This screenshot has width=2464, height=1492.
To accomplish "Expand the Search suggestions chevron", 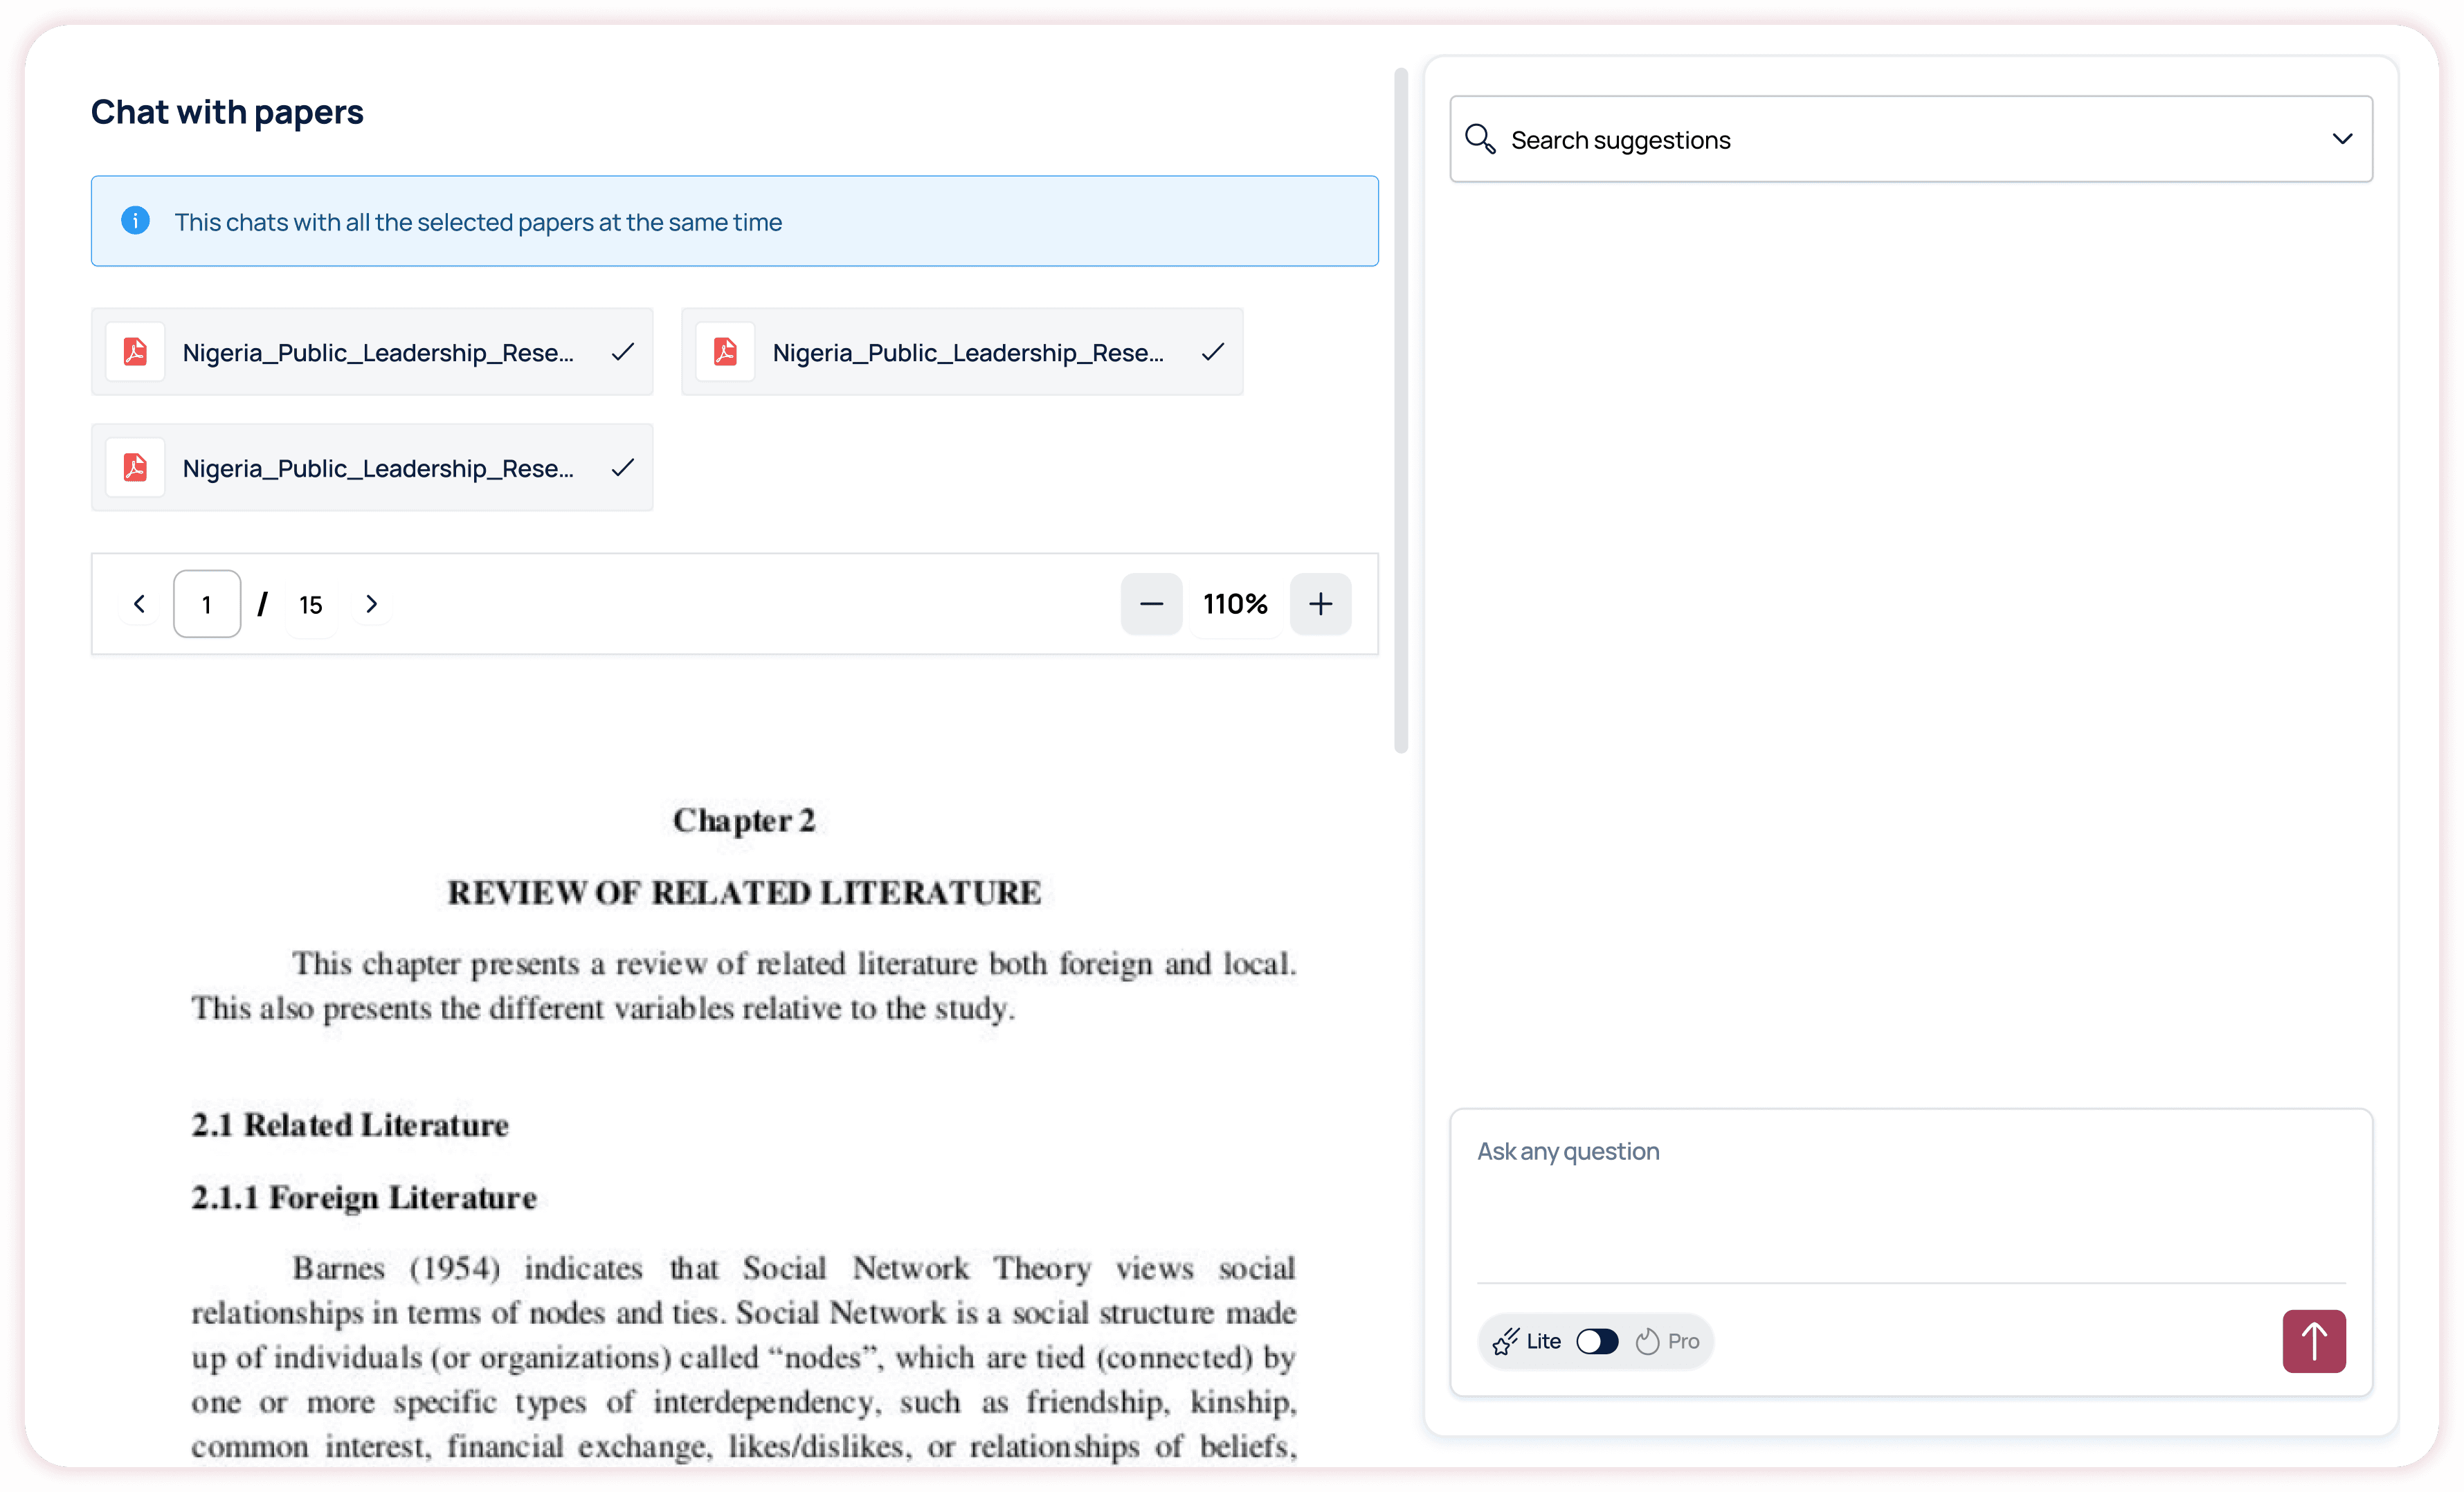I will pos(2341,139).
